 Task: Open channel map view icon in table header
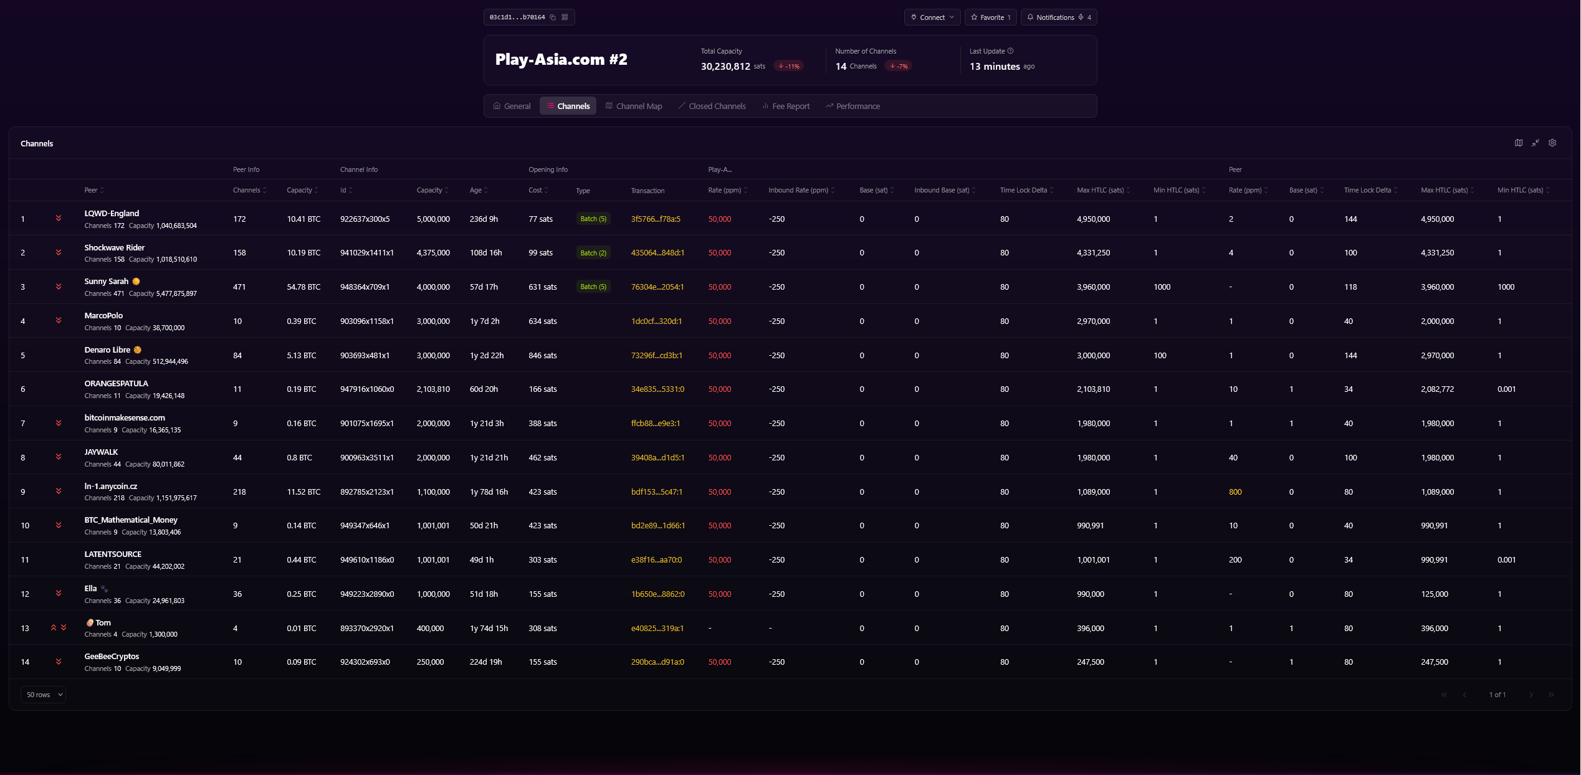[x=1519, y=143]
